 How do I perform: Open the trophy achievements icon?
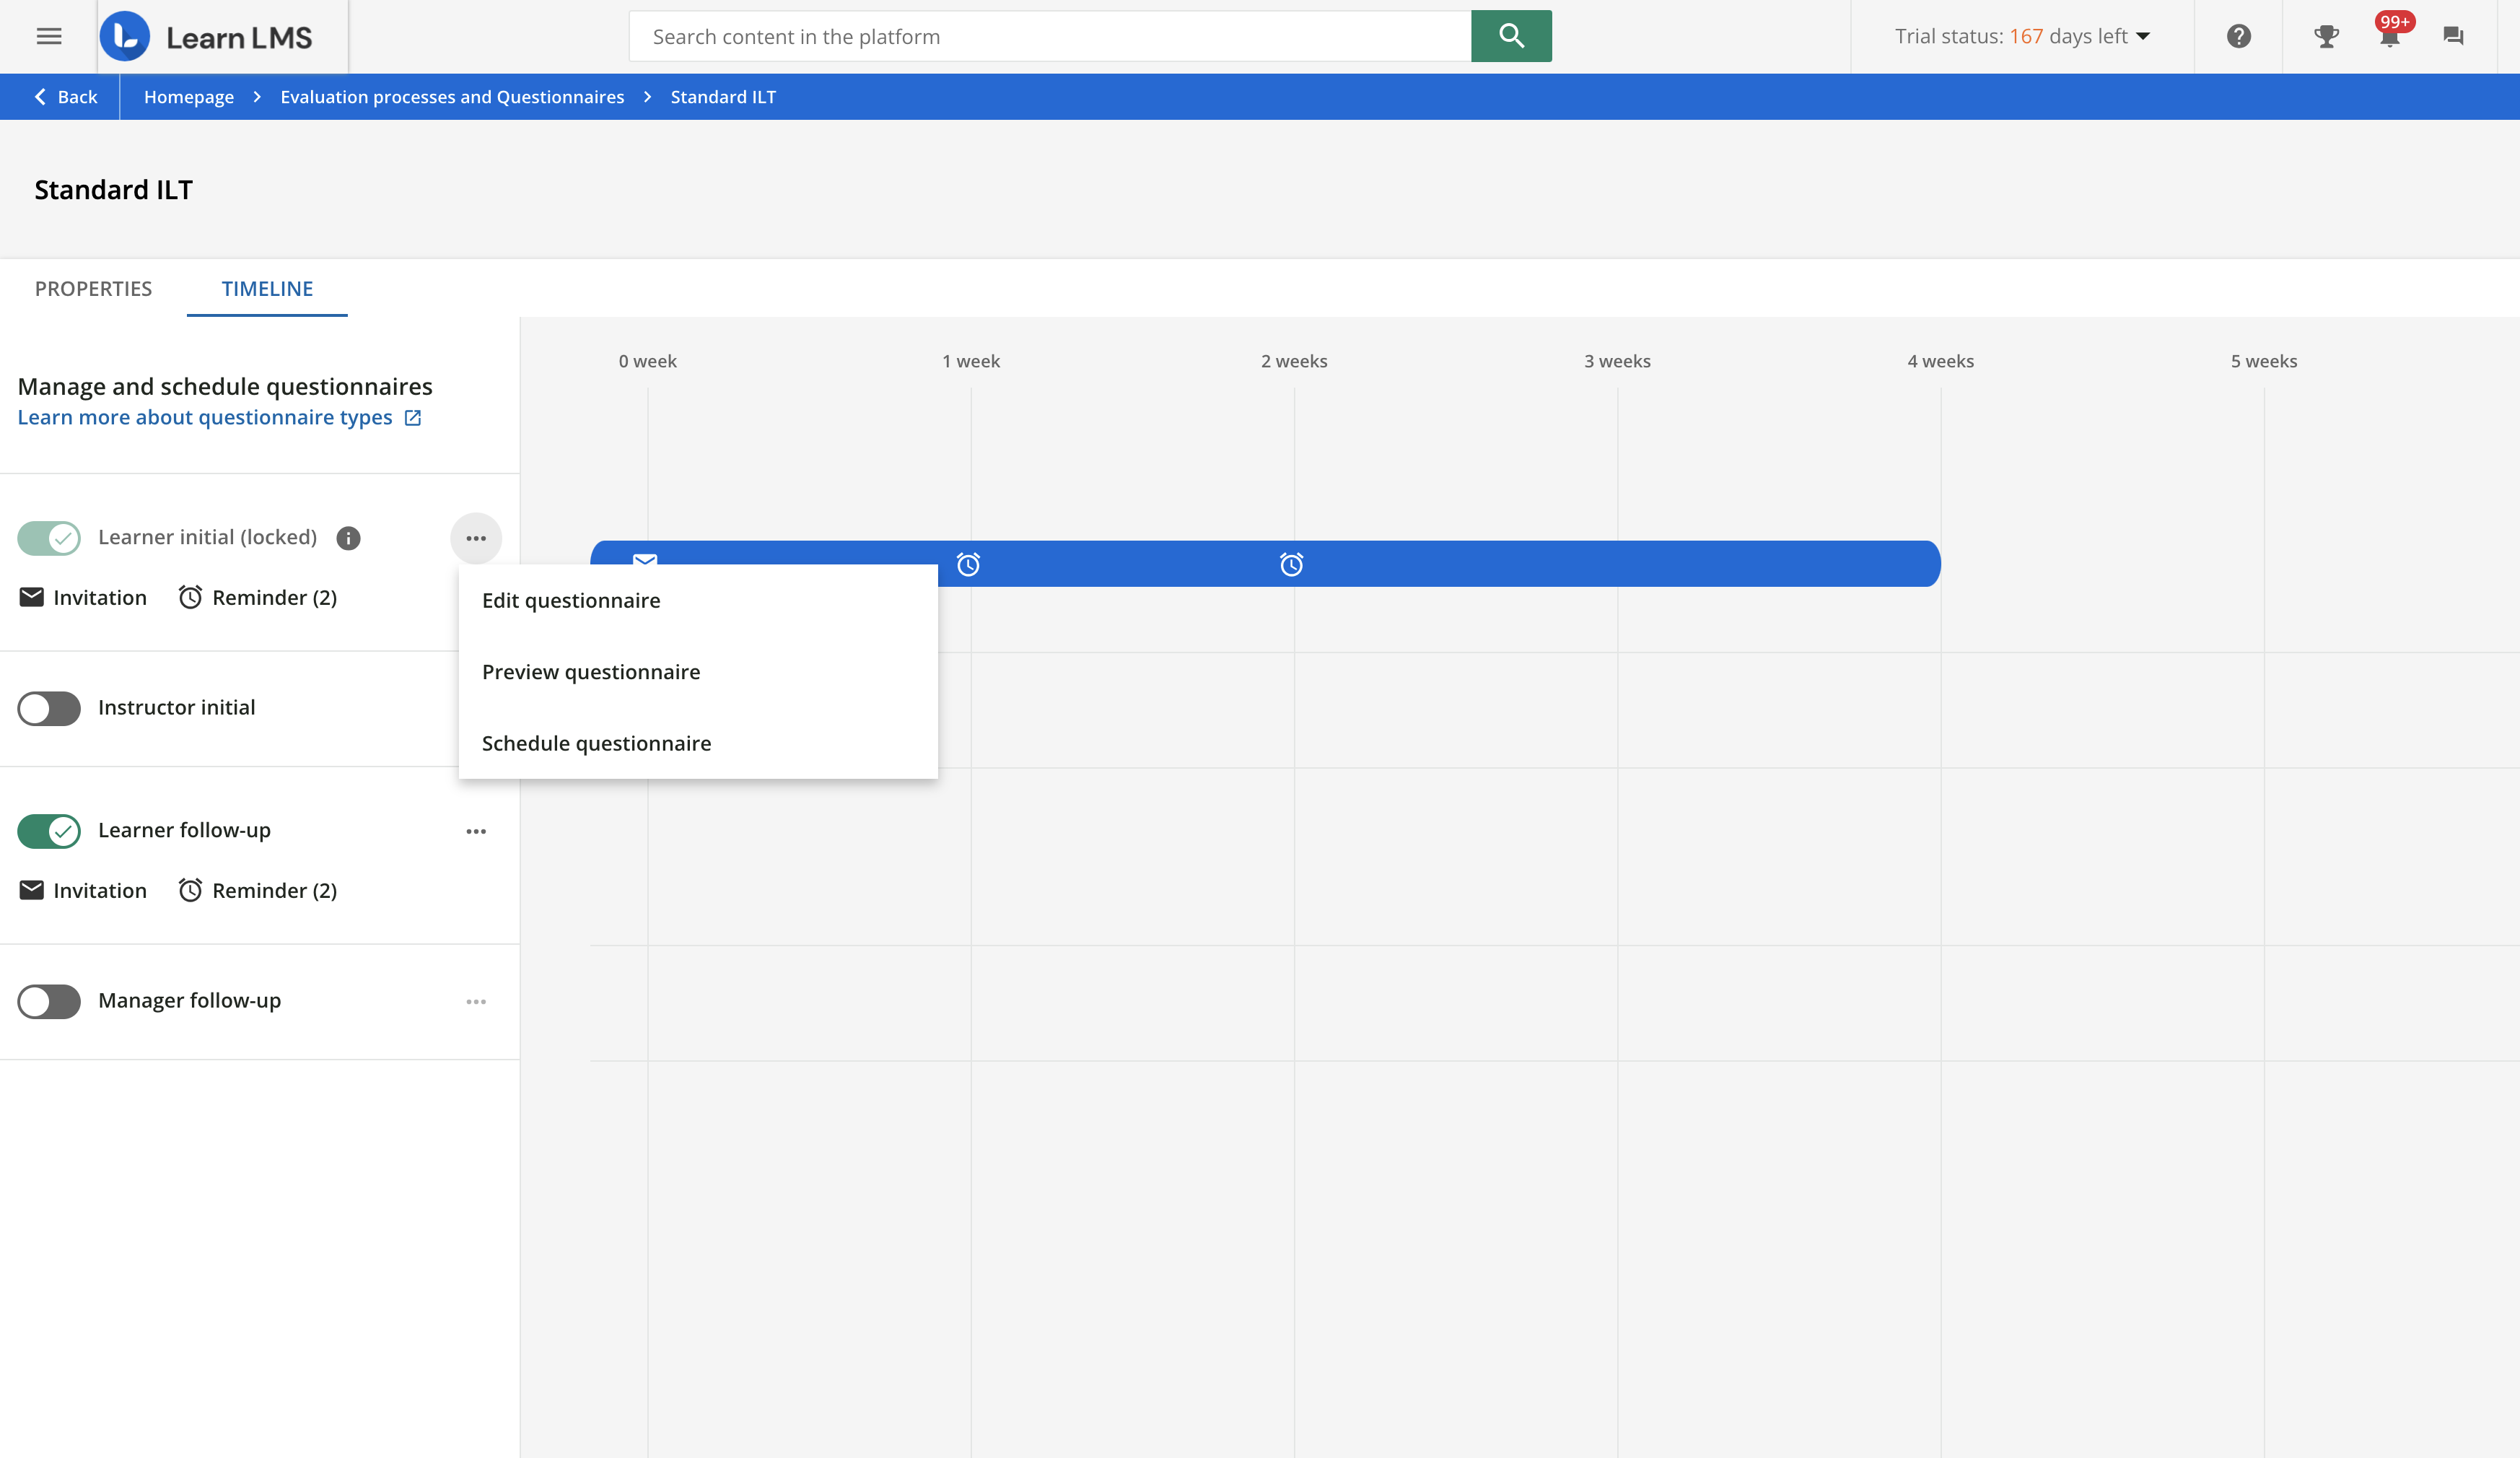(2326, 37)
